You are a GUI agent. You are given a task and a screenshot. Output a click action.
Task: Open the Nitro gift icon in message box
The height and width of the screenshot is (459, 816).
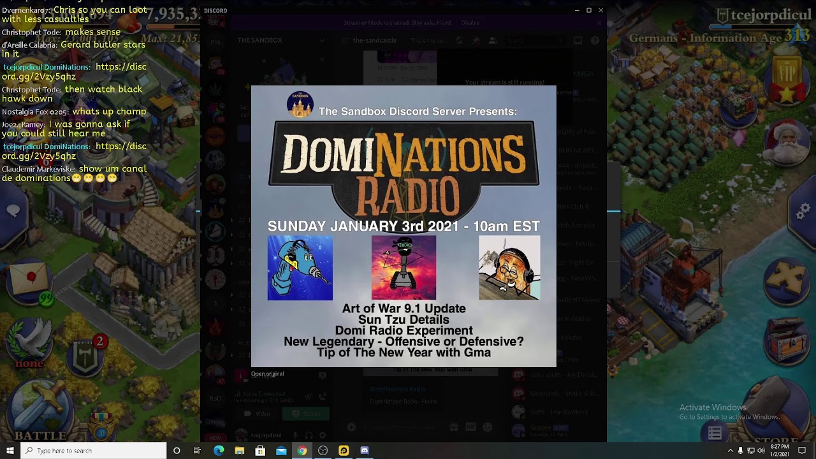454,426
